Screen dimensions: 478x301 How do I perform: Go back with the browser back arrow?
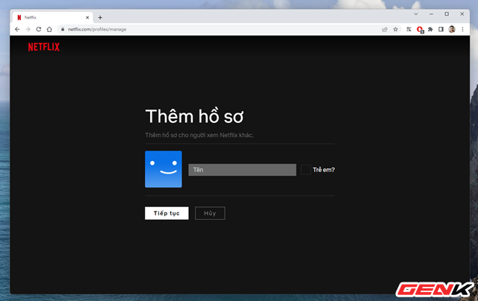coord(17,29)
